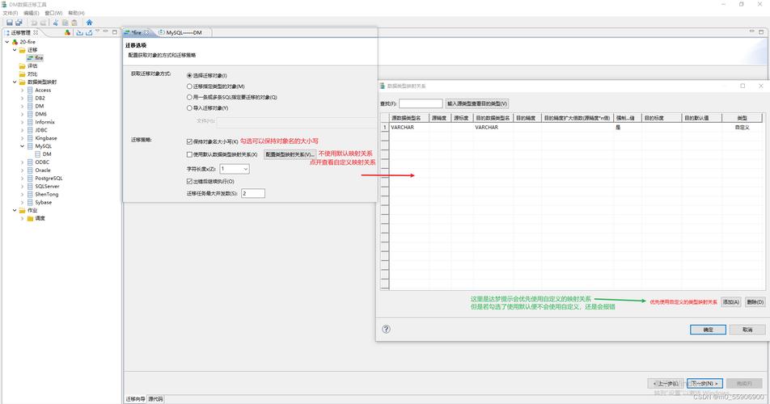Switch to the 源代码 bottom tab

(x=155, y=399)
